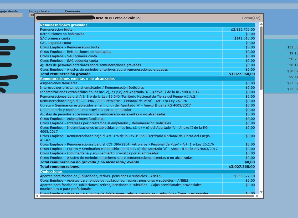Click Total remuneración gravada label

[x=65, y=74]
